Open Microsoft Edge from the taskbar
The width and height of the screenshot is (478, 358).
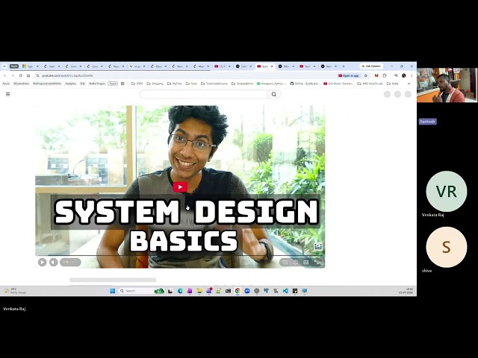[180, 291]
